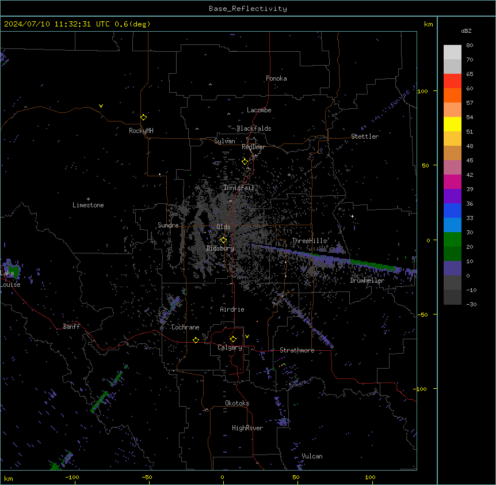
Task: Select the Sundre label
Action: [168, 225]
